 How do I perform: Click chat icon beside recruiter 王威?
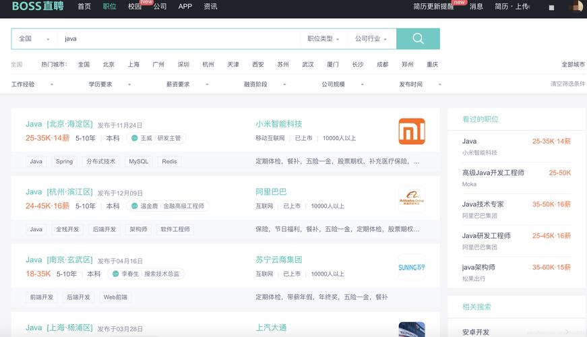pos(135,138)
